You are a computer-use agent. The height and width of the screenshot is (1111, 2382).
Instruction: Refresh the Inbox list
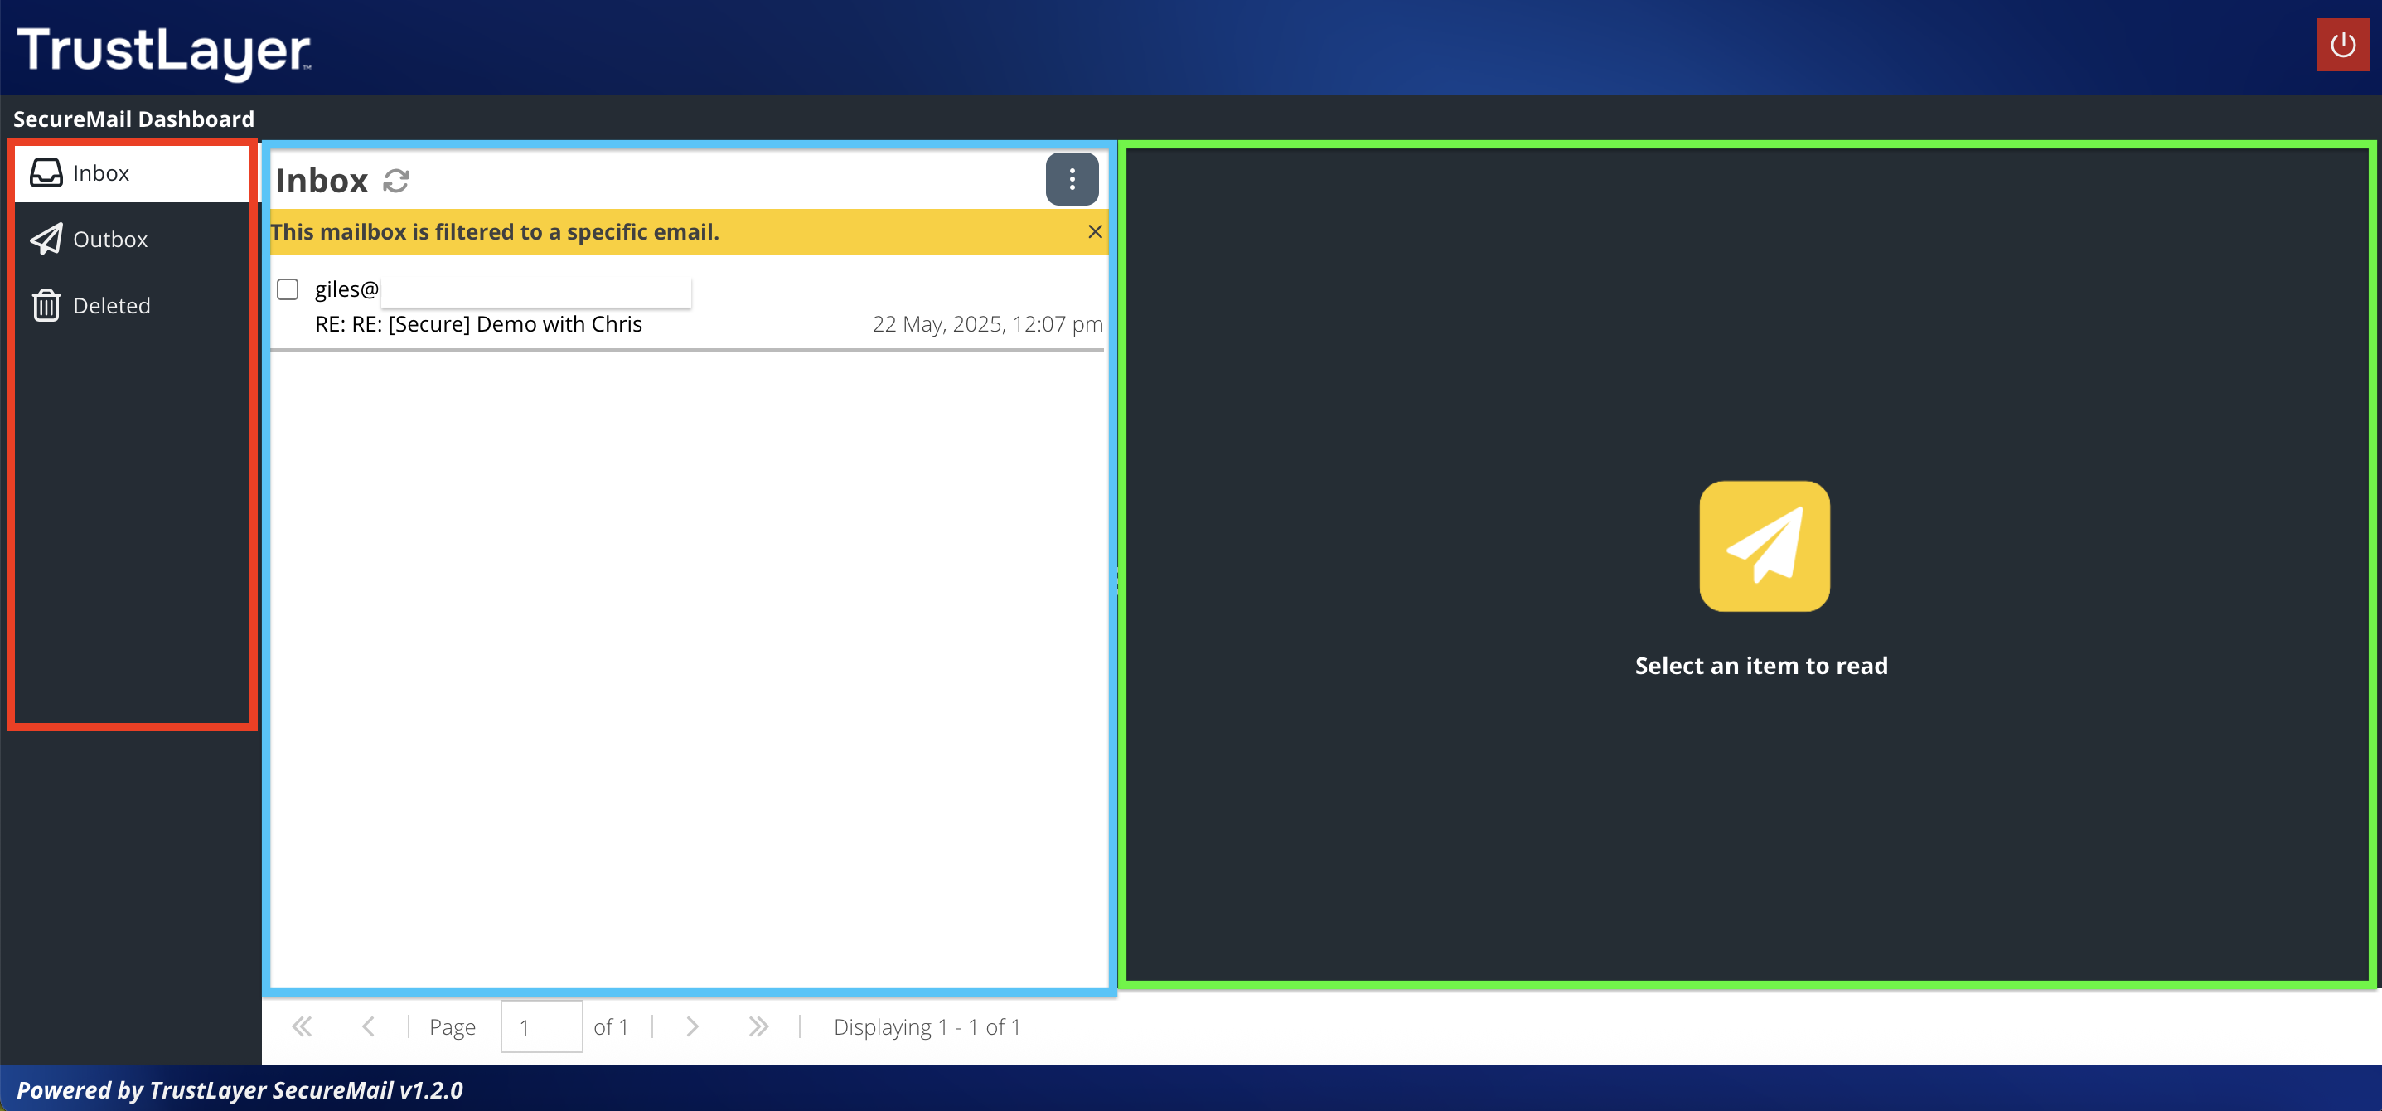click(396, 181)
